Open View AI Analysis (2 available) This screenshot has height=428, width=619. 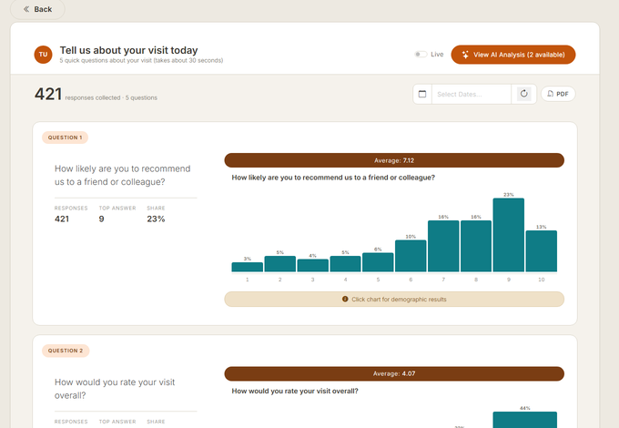point(513,55)
